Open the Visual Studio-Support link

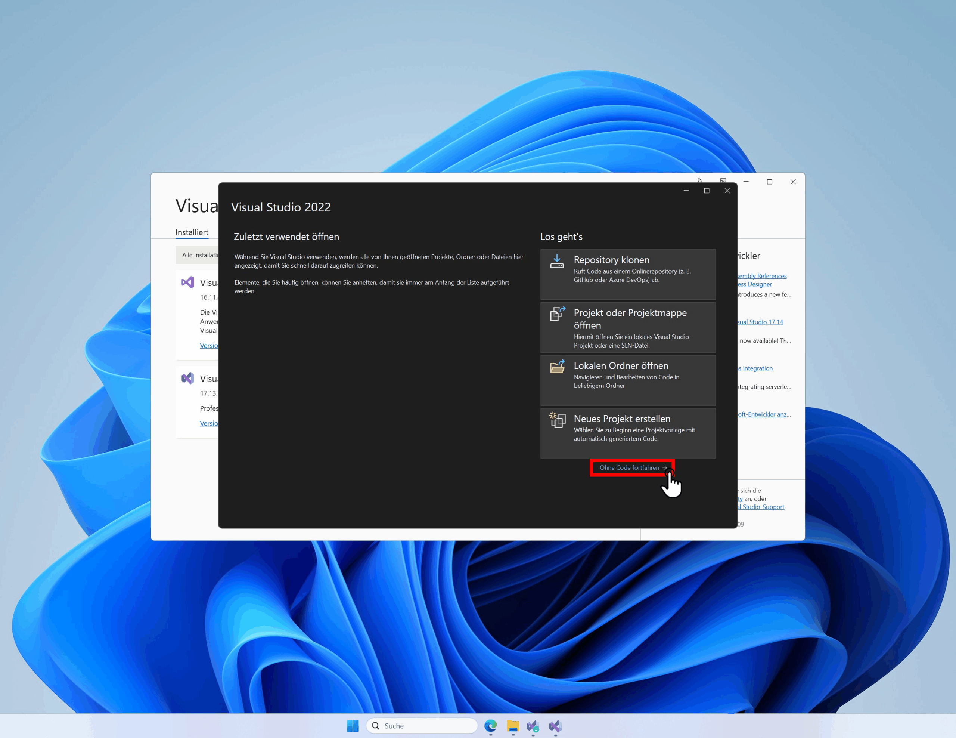tap(761, 507)
